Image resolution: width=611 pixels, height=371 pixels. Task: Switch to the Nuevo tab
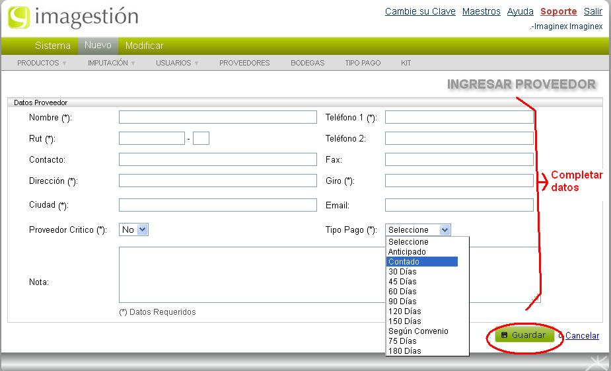pos(98,45)
